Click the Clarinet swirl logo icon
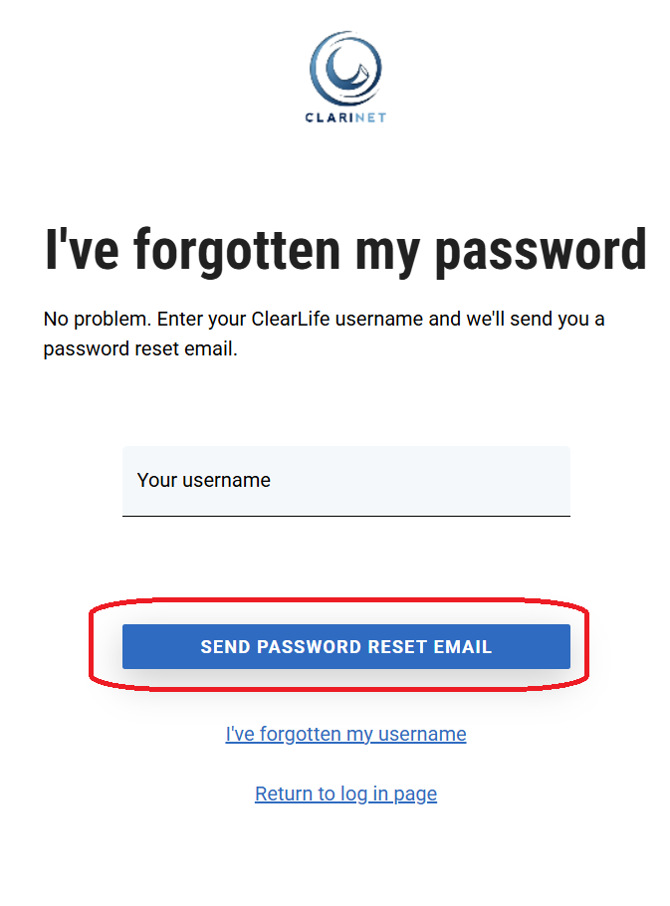 tap(345, 67)
